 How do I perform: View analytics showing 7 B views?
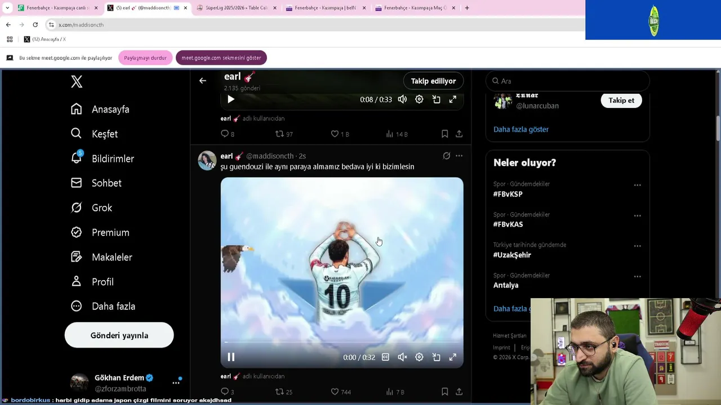point(395,391)
